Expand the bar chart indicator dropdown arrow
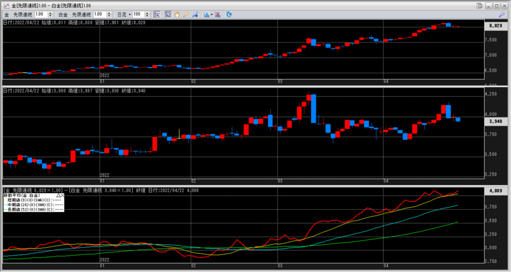 [212, 14]
